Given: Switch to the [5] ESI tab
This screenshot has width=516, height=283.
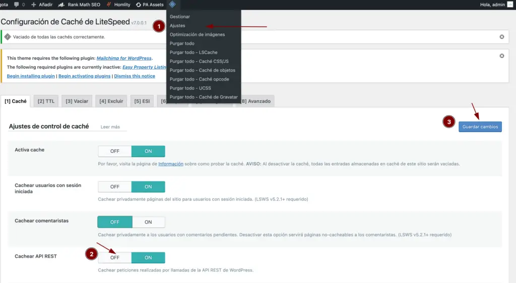Looking at the screenshot, I should [x=142, y=101].
